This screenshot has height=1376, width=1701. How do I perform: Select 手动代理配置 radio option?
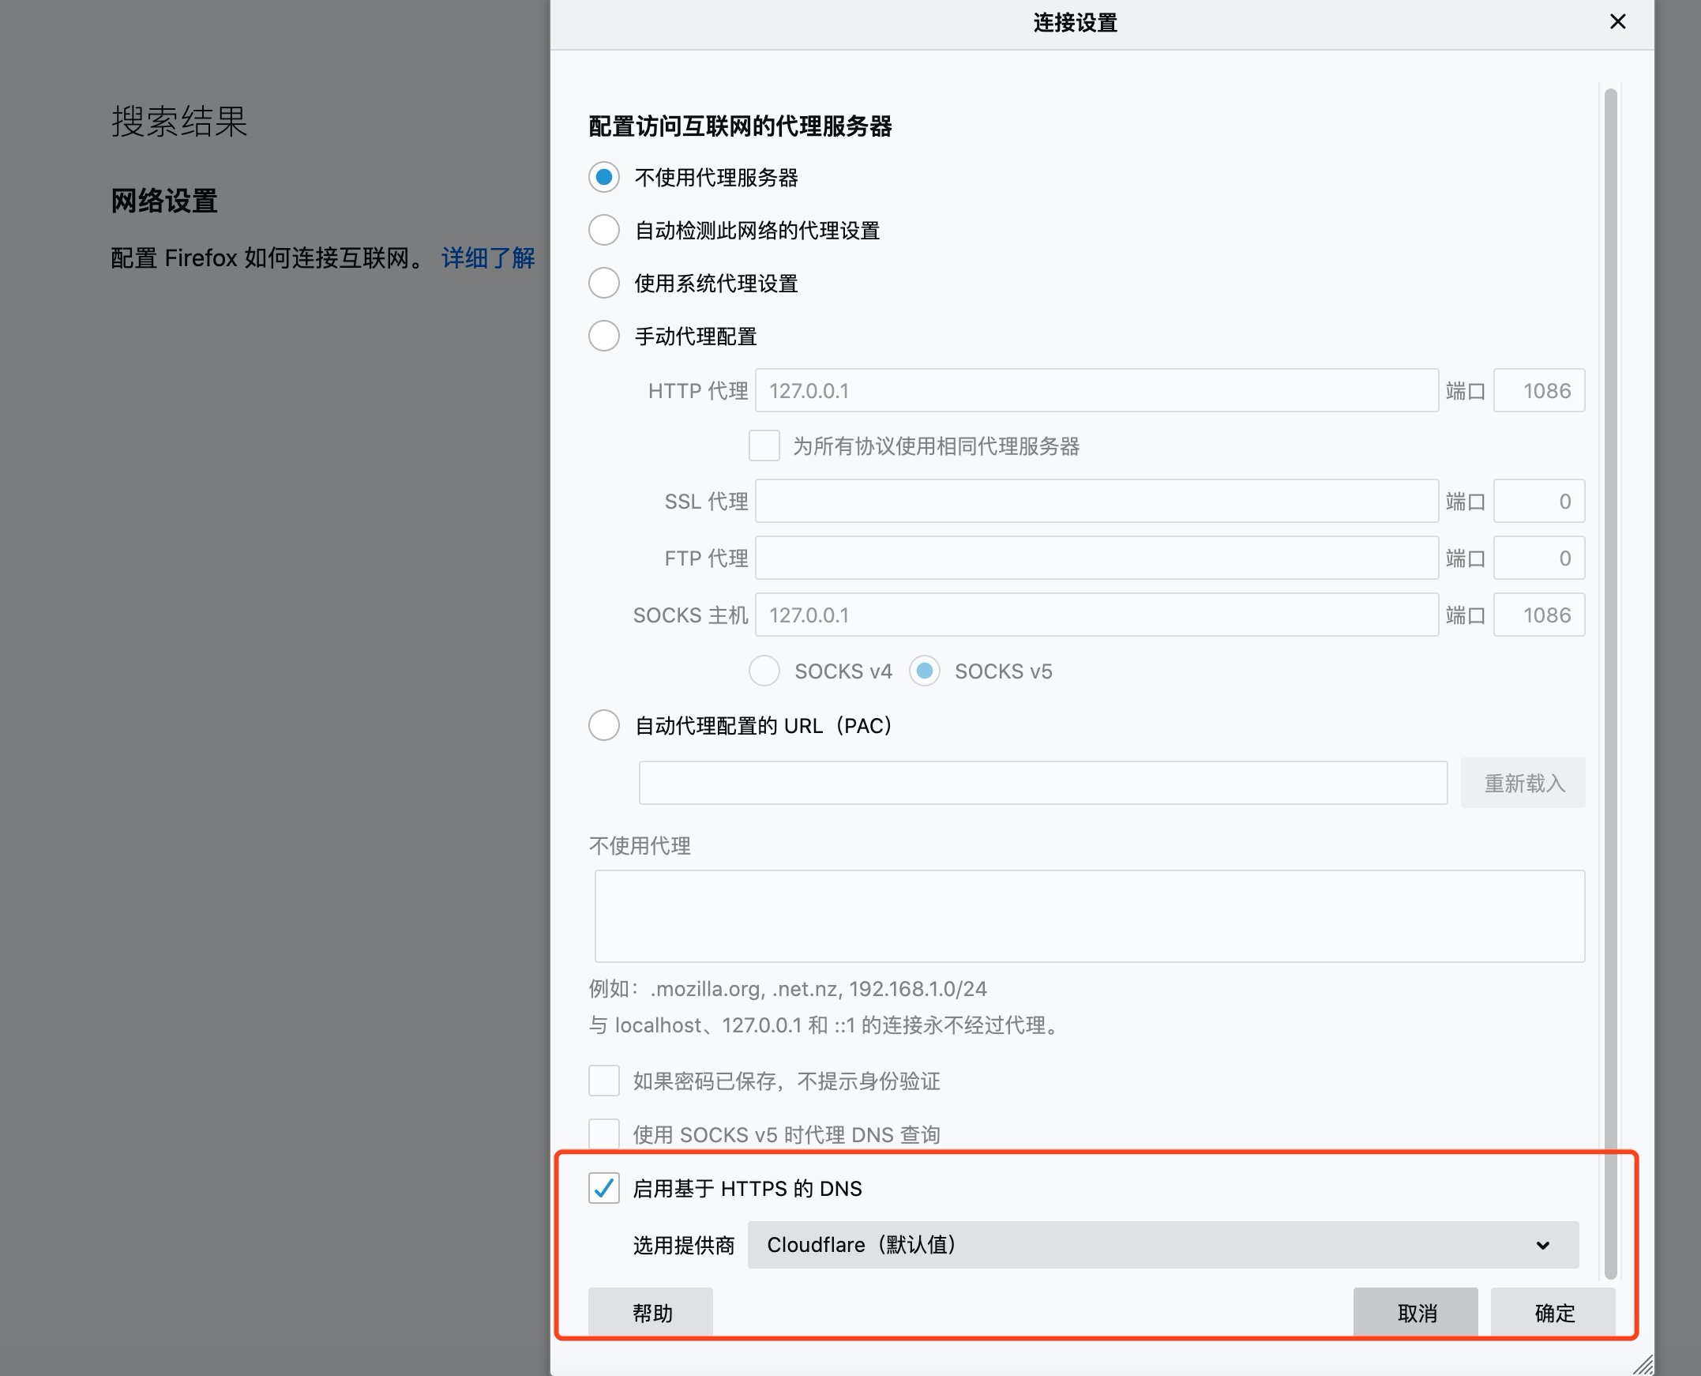click(x=603, y=336)
